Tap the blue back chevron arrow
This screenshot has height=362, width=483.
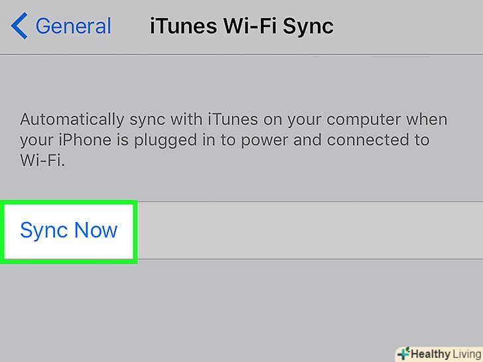(x=19, y=27)
